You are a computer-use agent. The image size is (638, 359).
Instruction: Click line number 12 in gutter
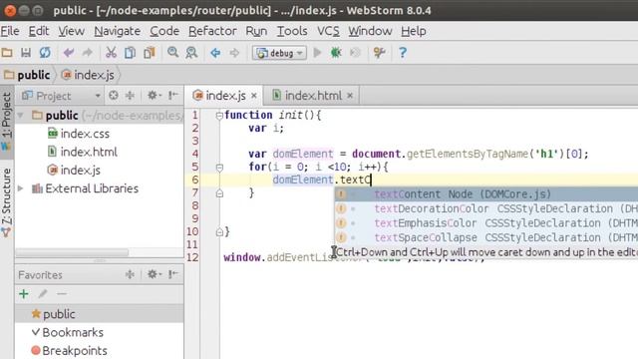click(192, 257)
